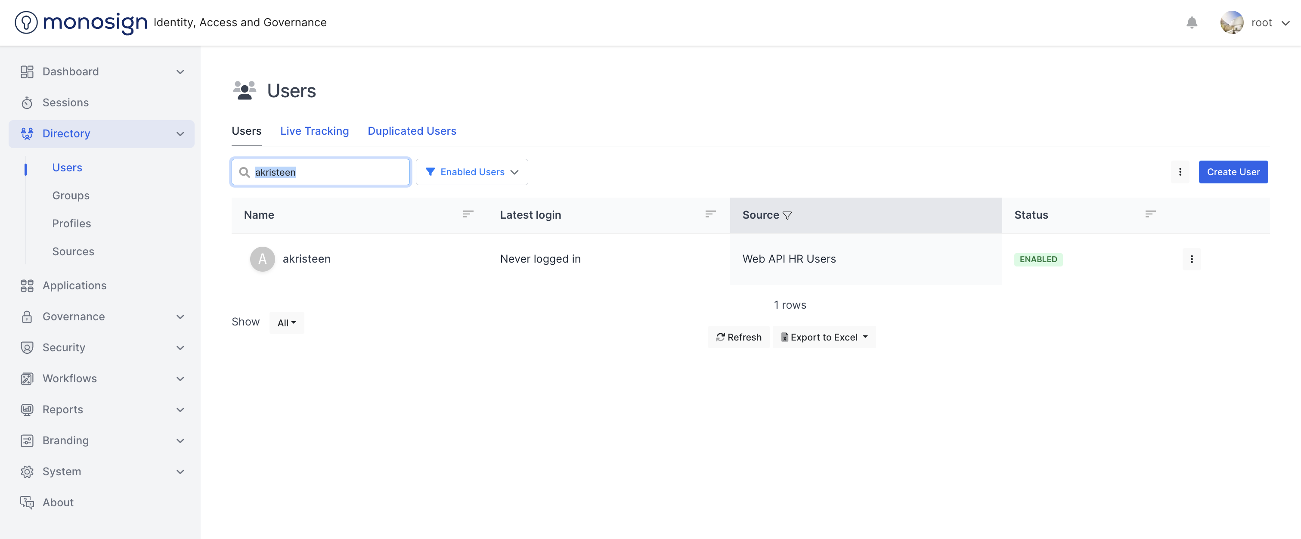Click the Source column filter icon

tap(787, 216)
